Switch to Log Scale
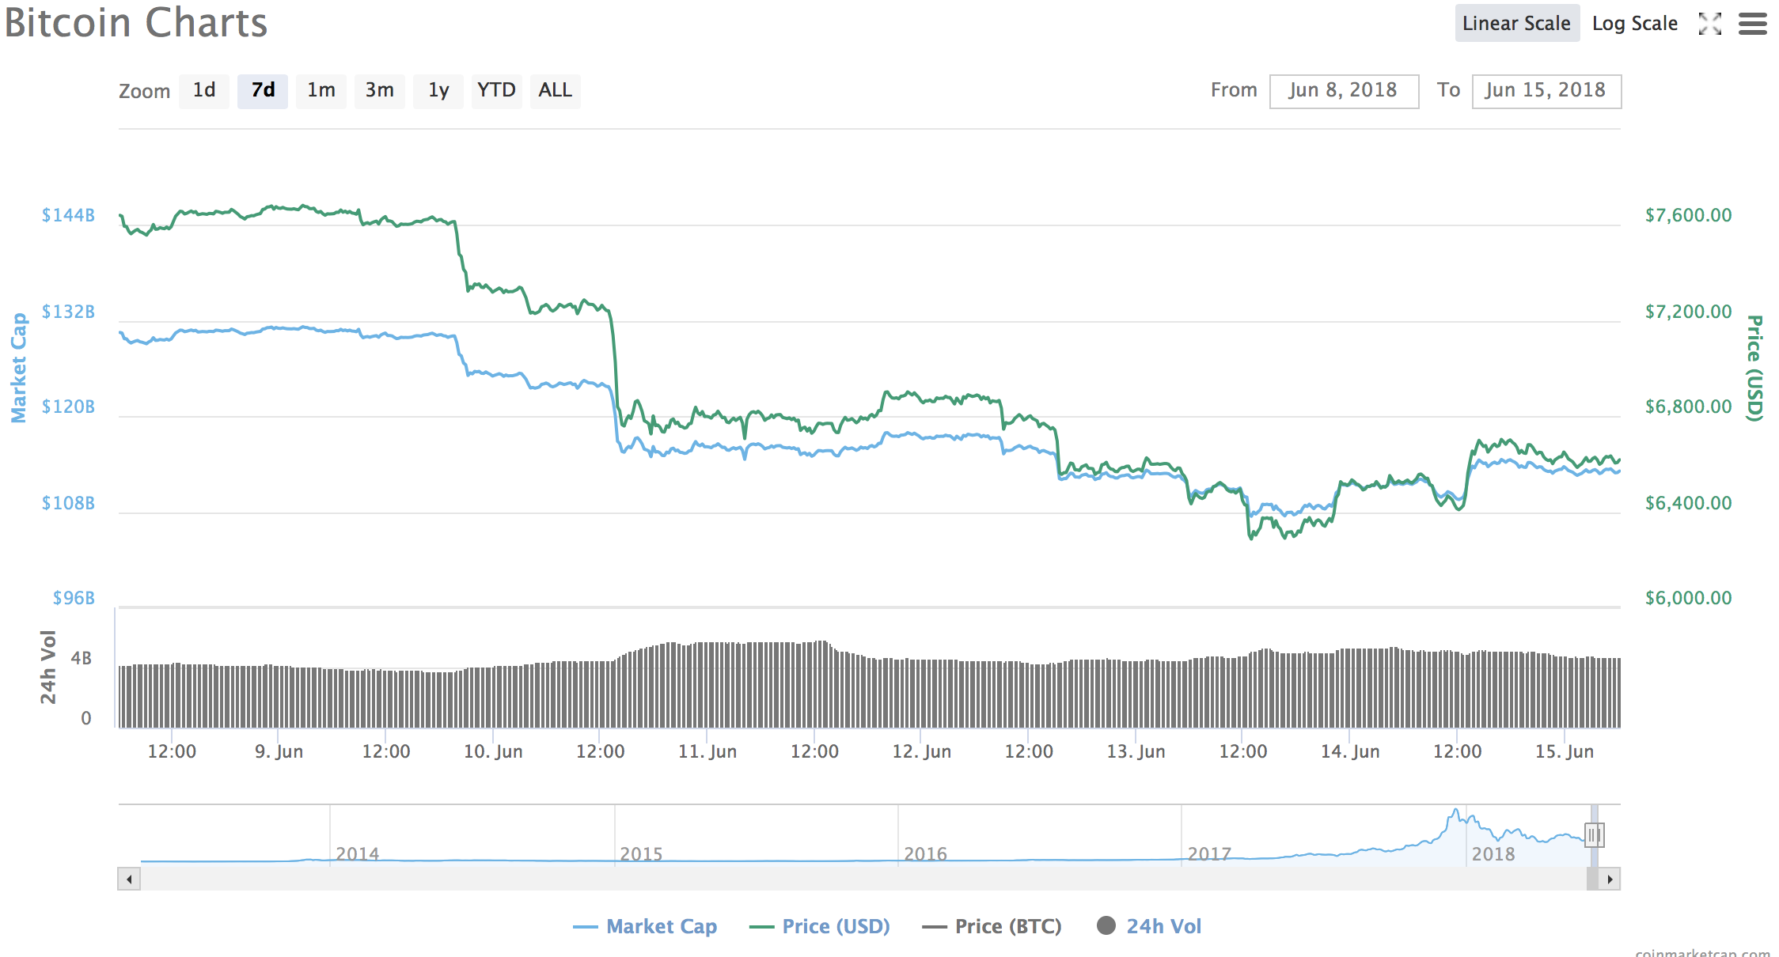 [1635, 23]
